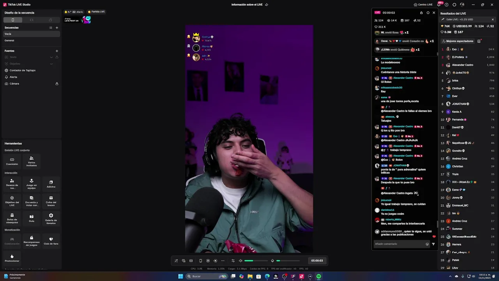499x281 pixels.
Task: Select portrait layout in Diseño de la secuencia
Action: (x=12, y=20)
